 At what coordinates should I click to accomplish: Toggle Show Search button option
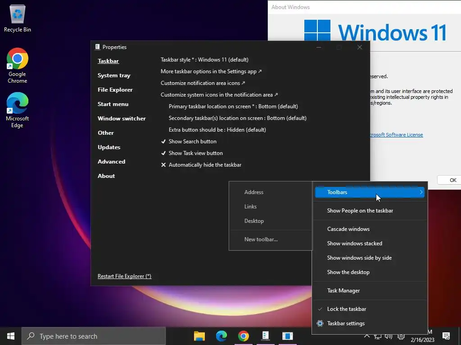click(x=189, y=142)
